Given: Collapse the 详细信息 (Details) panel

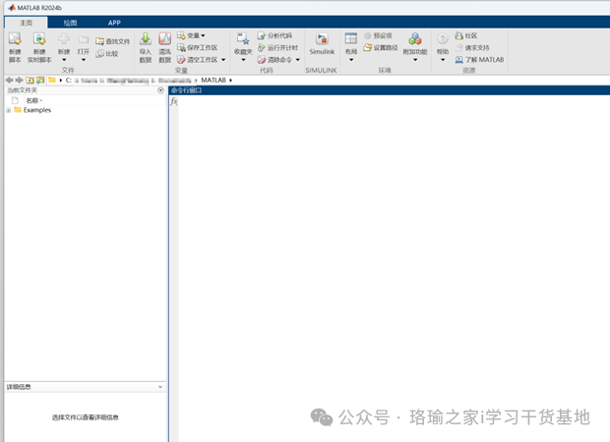Looking at the screenshot, I should click(160, 387).
